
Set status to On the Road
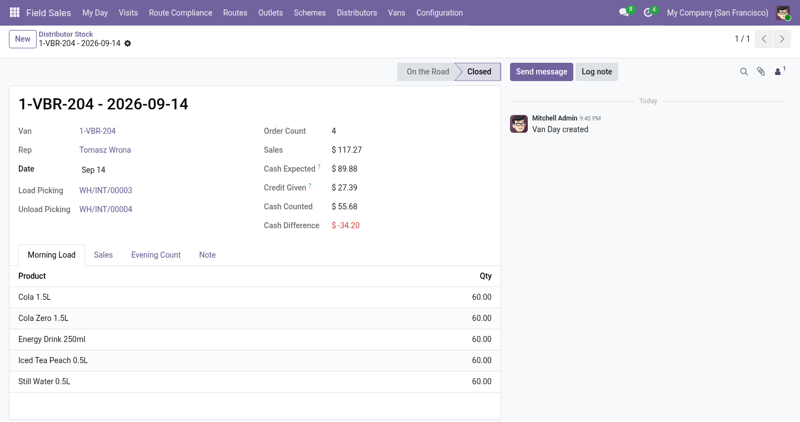point(427,72)
